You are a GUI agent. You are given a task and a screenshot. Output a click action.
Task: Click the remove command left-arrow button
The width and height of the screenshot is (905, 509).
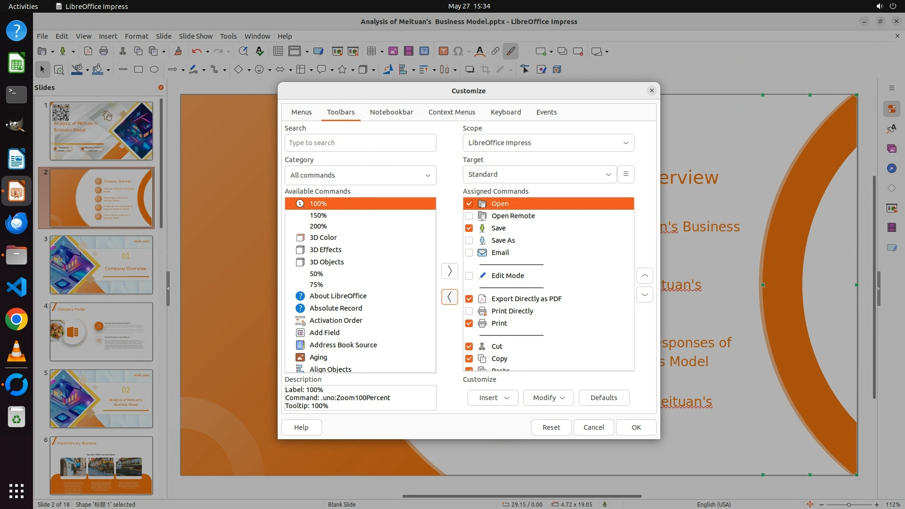tap(449, 297)
